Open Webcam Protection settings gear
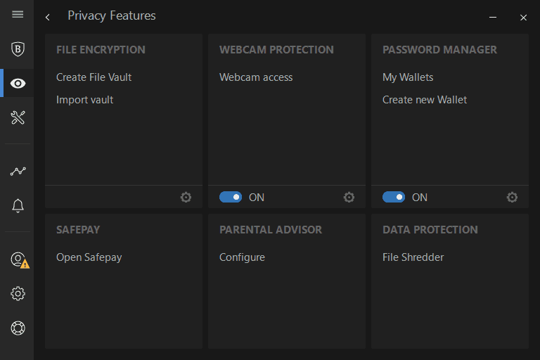 point(349,198)
